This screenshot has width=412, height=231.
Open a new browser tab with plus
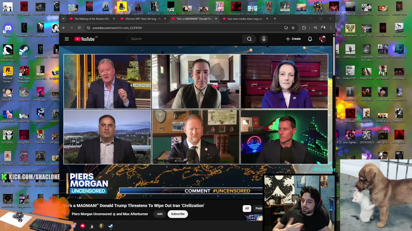(x=275, y=19)
